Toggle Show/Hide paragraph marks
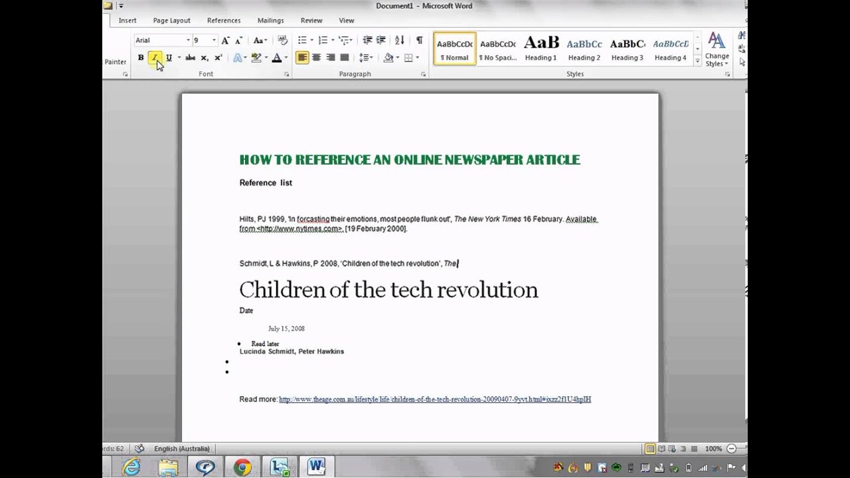Screen dimensions: 850x478 (419, 40)
